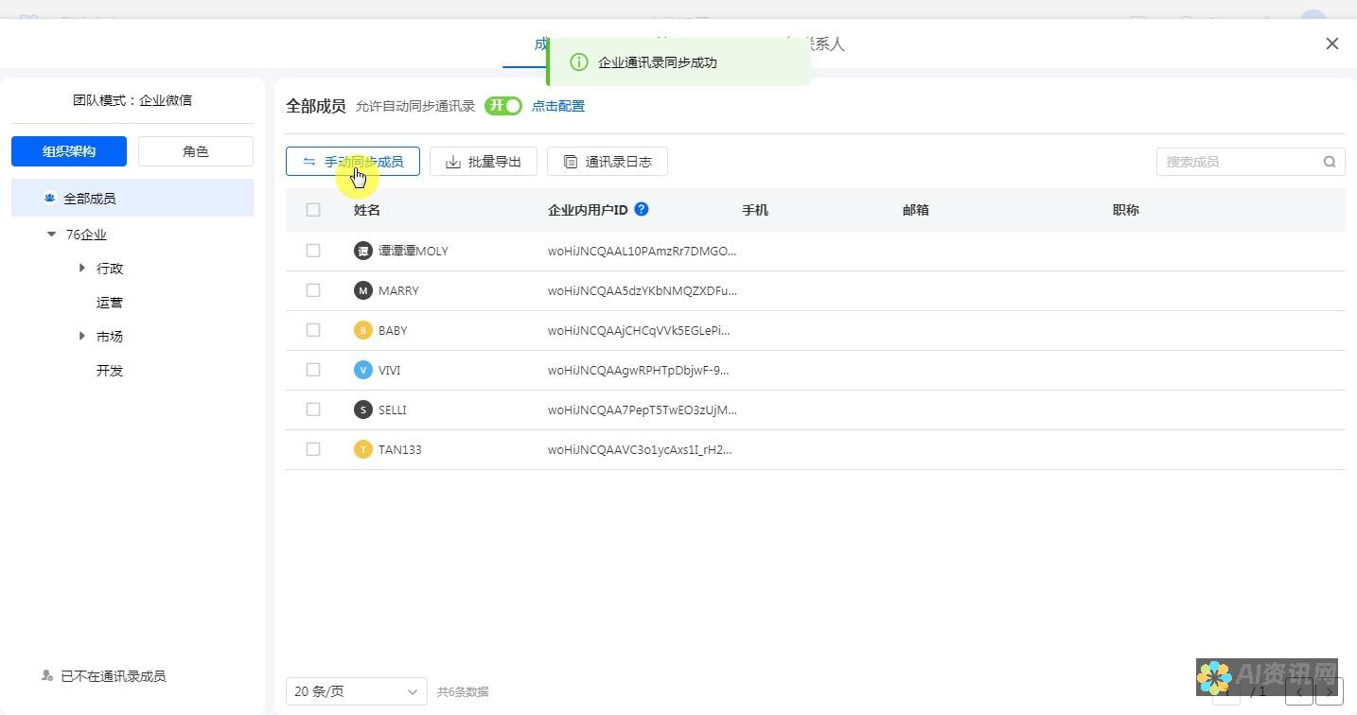The width and height of the screenshot is (1357, 715).
Task: Click the 谭谭谭MOLY avatar icon
Action: (x=363, y=251)
